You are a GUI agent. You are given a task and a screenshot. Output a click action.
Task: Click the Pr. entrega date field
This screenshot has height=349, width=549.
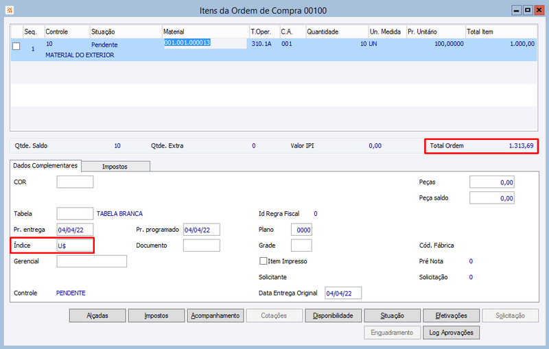click(x=75, y=230)
